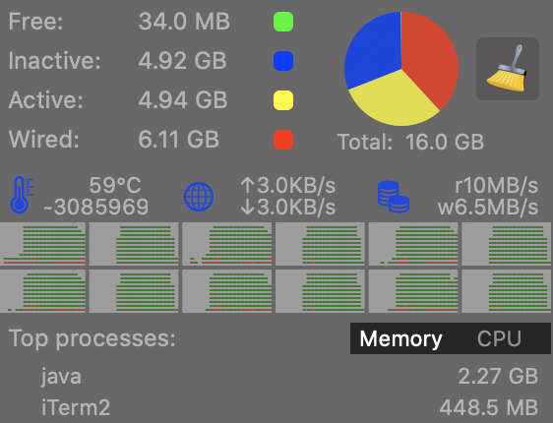Click the first CPU core graph
Viewport: 553px width, 423px height.
pos(42,244)
